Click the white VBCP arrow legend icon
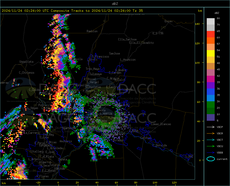The height and width of the screenshot is (186, 230). click(x=211, y=127)
